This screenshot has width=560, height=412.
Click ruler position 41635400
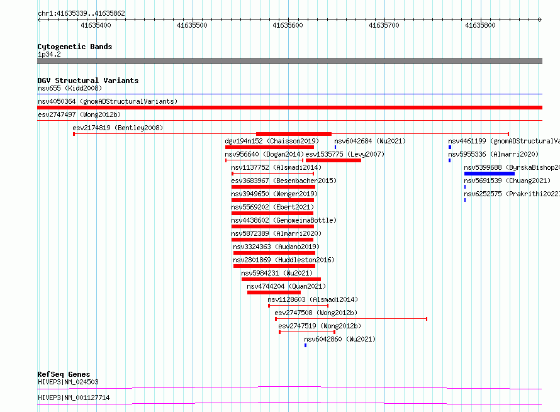(x=96, y=25)
